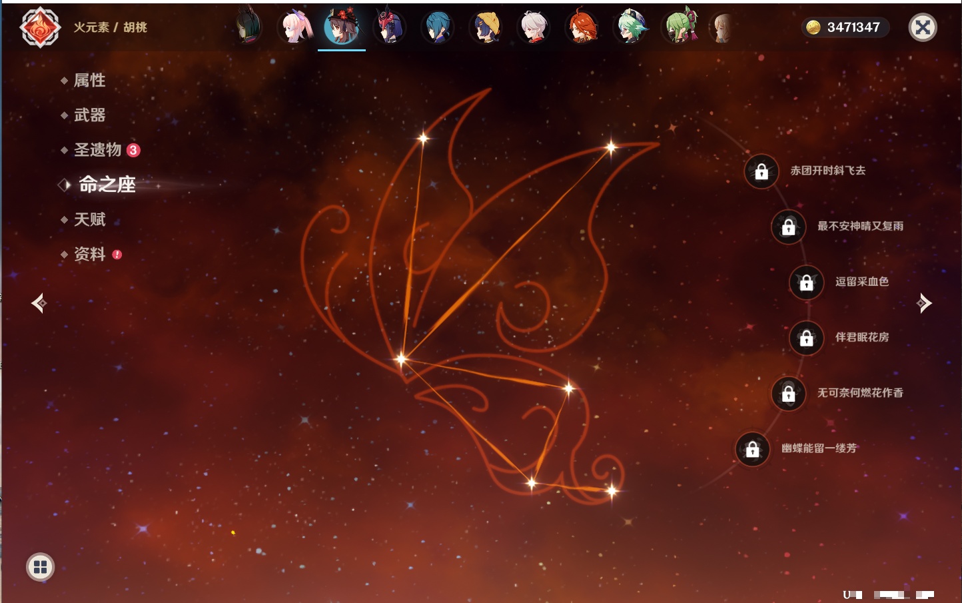Image resolution: width=962 pixels, height=603 pixels.
Task: Click the Pyro element emblem icon
Action: tap(40, 27)
